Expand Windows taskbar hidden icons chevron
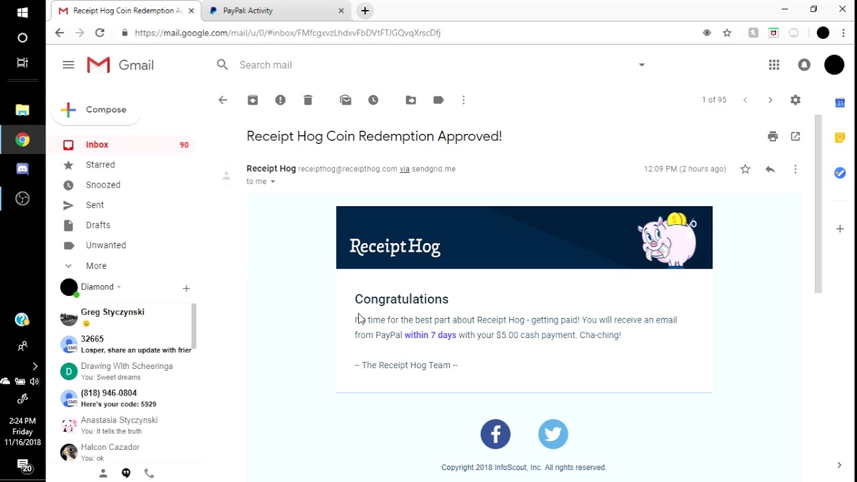This screenshot has width=857, height=482. [x=35, y=366]
